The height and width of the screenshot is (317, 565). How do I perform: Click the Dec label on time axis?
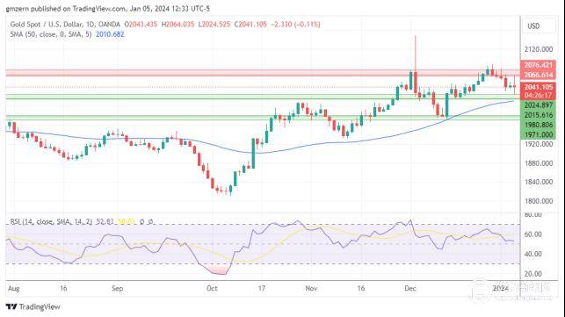tap(410, 289)
